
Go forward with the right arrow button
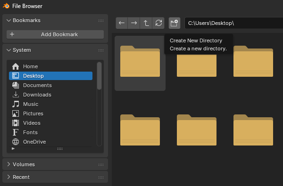(134, 23)
